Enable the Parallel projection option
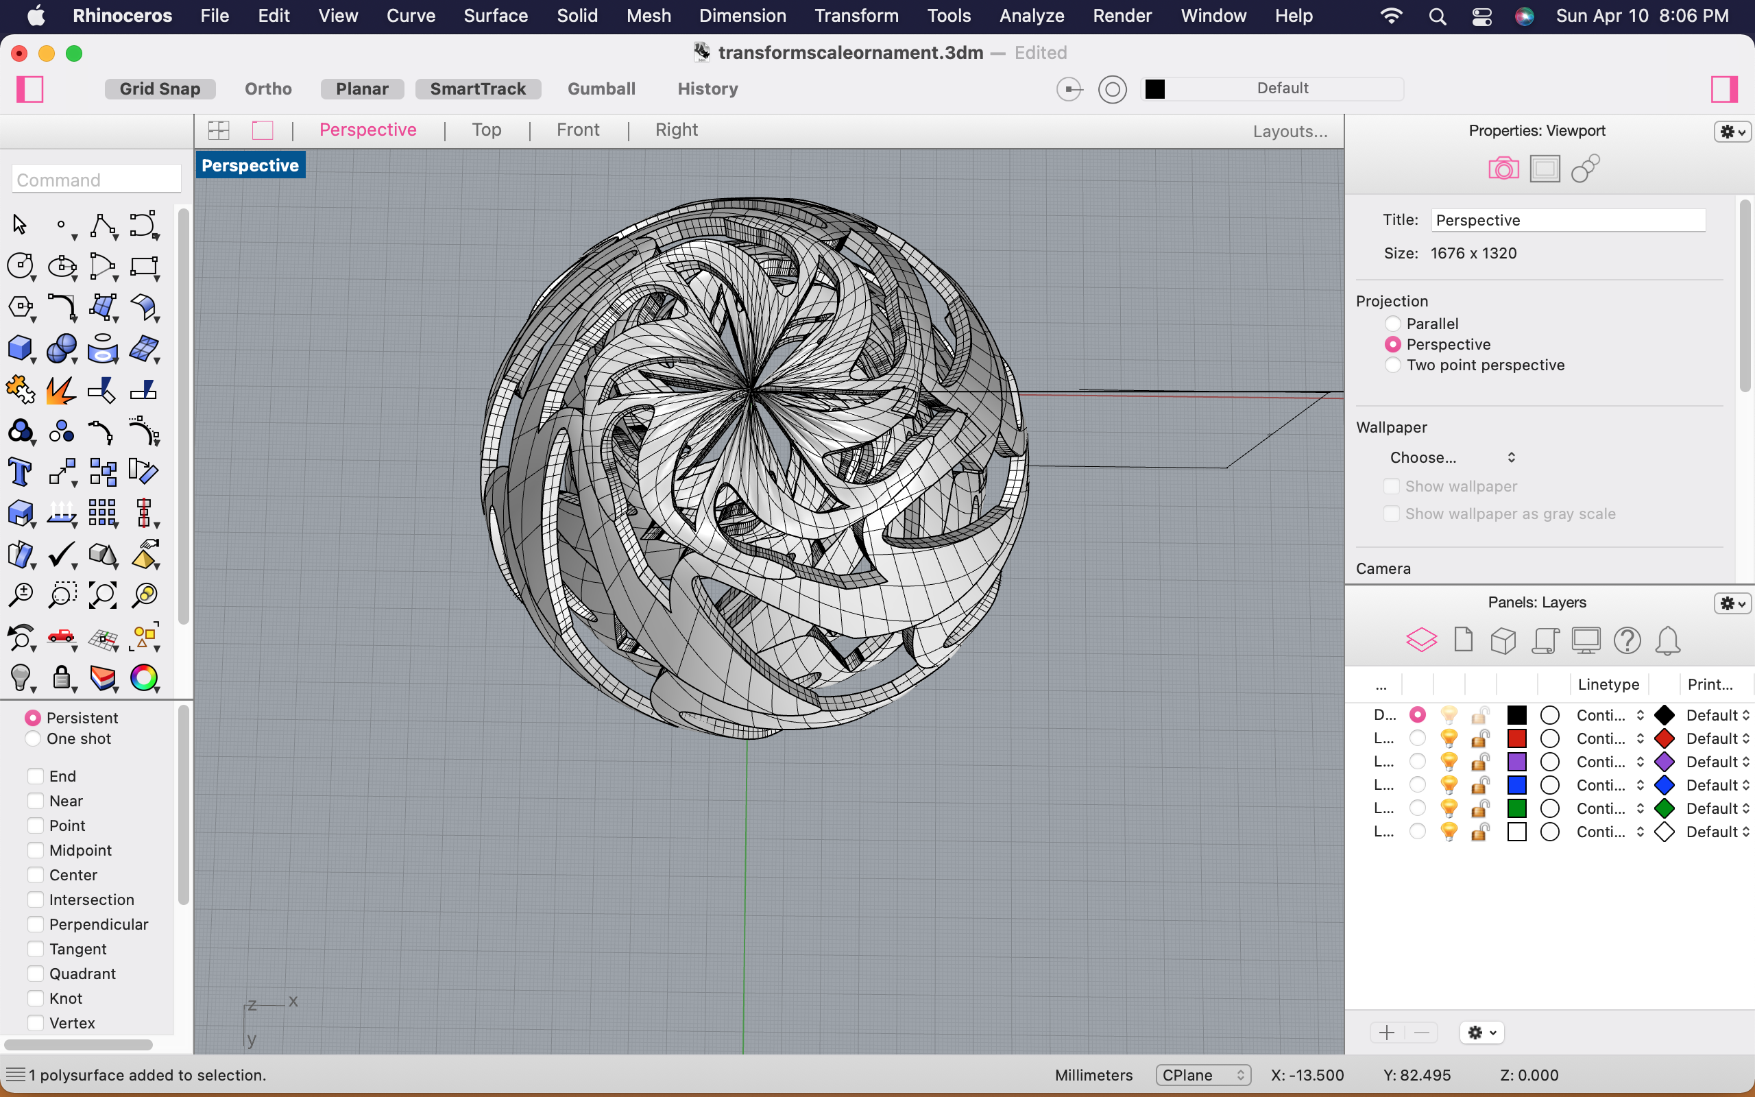 point(1390,322)
